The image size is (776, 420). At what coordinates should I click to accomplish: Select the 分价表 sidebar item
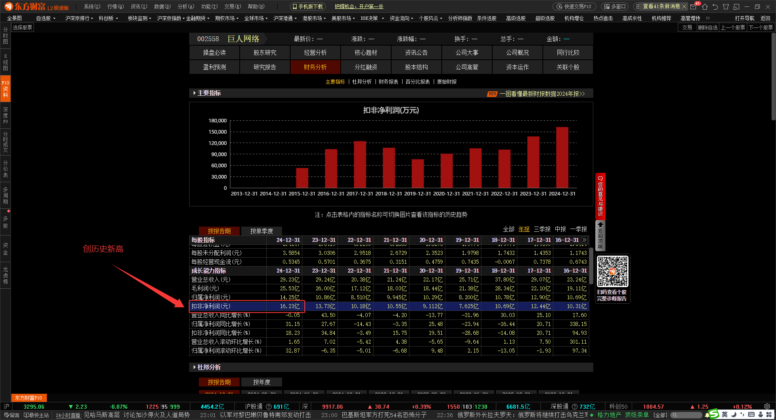point(5,169)
